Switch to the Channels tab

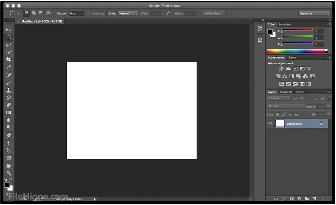(x=286, y=92)
